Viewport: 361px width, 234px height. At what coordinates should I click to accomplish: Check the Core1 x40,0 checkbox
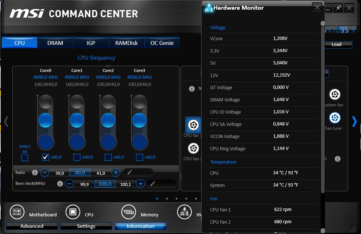[77, 157]
